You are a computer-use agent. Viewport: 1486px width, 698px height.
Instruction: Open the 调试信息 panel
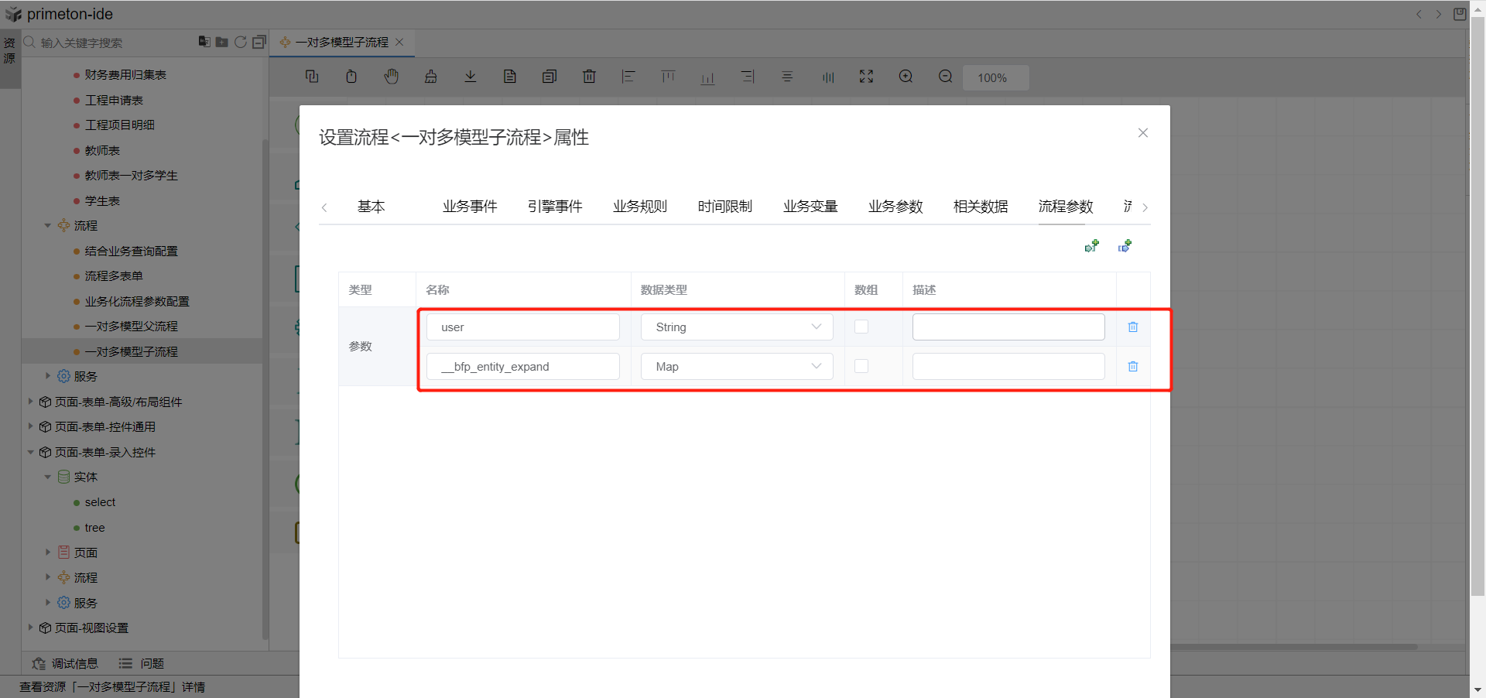(66, 664)
